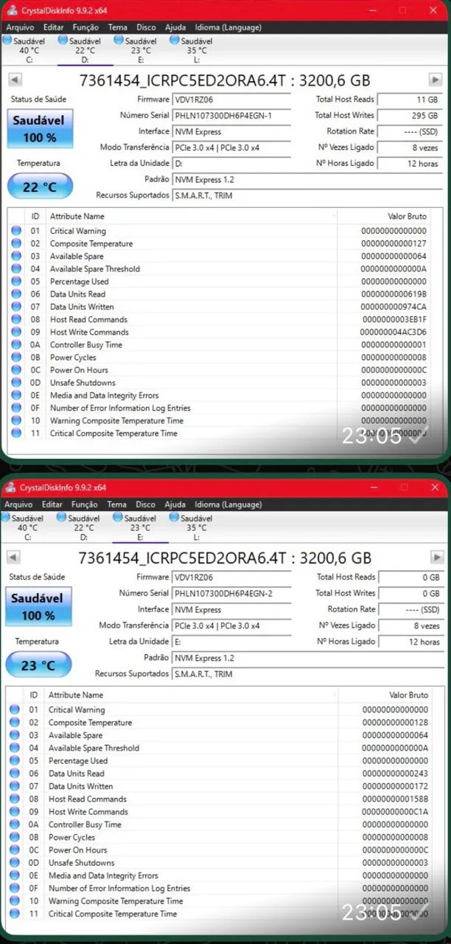Click the status icon of Unsafe Shutdowns row, top window
451x944 pixels.
coord(16,383)
